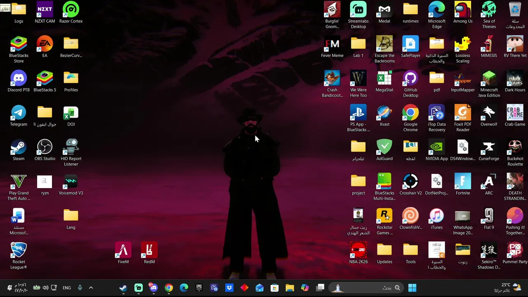528x297 pixels.
Task: Open Dropbox from the taskbar
Action: click(229, 288)
